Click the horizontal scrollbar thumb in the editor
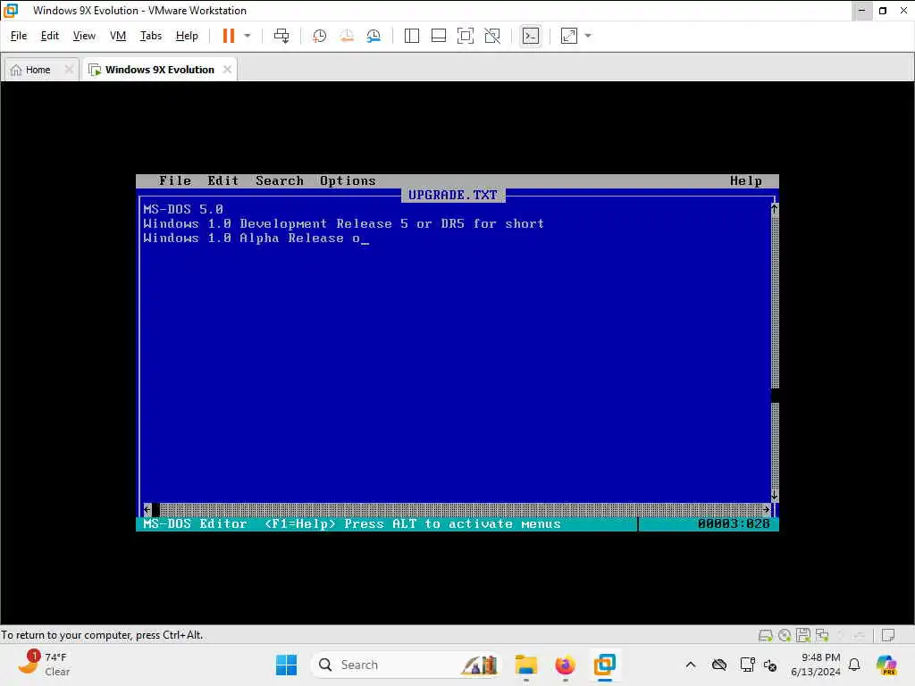915x686 pixels. coord(155,510)
